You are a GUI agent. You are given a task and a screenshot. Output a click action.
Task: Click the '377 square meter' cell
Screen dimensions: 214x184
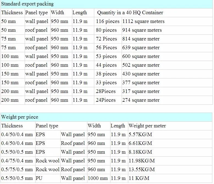[x=141, y=83]
